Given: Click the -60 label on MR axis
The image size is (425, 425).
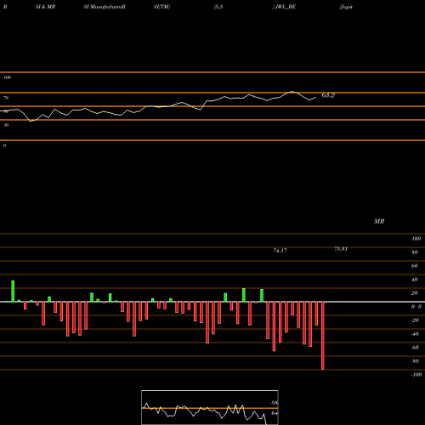Looking at the screenshot, I should tap(415, 348).
